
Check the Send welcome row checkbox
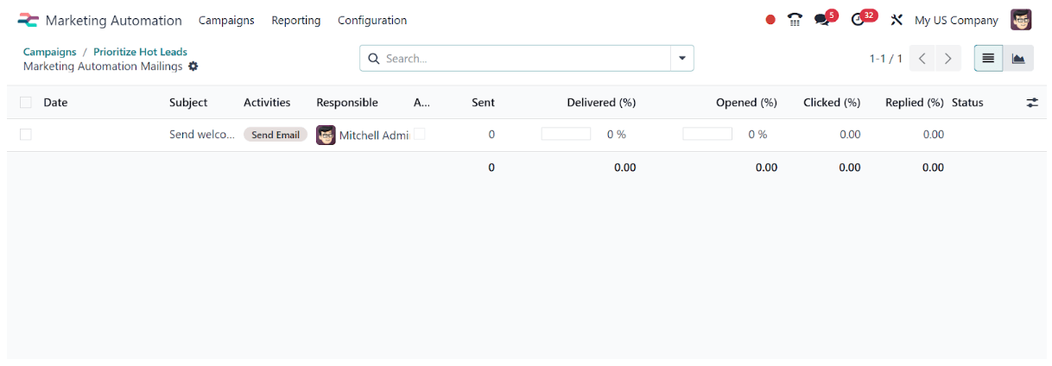click(26, 135)
